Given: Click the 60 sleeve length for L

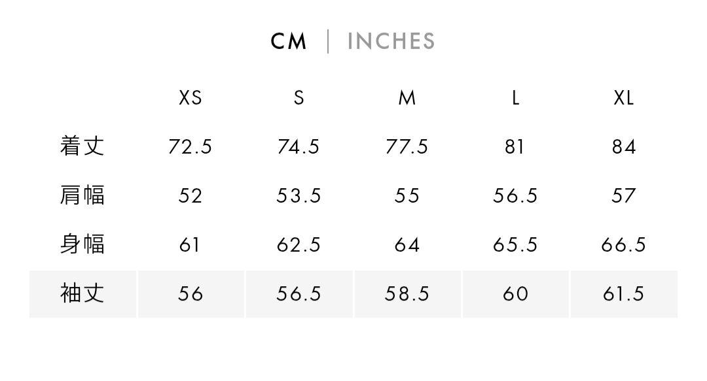Looking at the screenshot, I should [515, 294].
